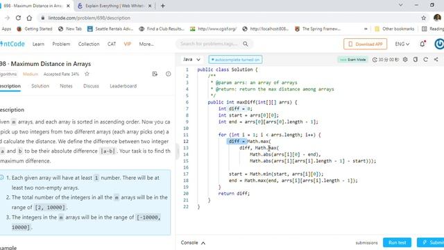Screen dimensions: 444x250
Task: Toggle Exam Mode
Action: coord(352,60)
